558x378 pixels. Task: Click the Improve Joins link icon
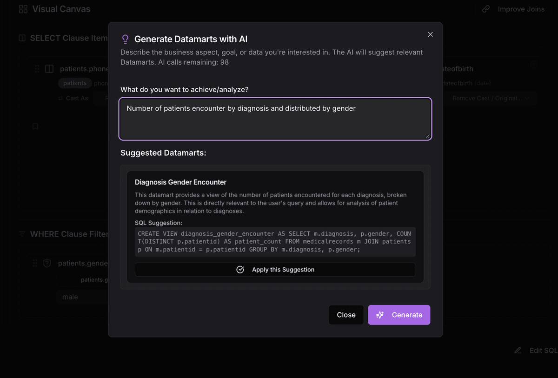point(485,9)
